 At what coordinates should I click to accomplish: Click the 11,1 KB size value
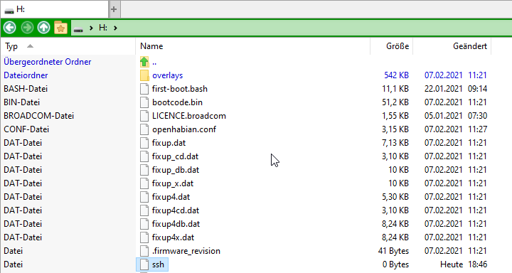click(395, 89)
